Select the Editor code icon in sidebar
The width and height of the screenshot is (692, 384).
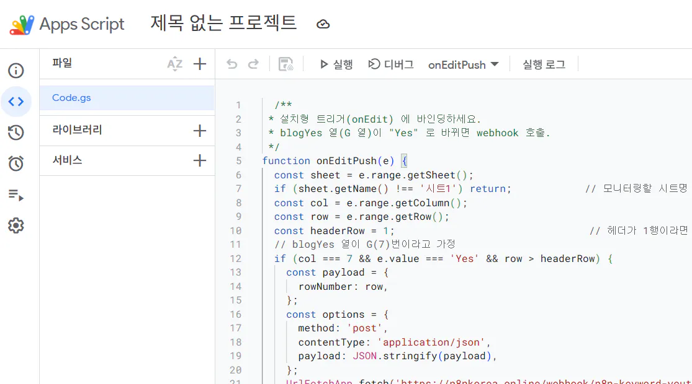16,102
